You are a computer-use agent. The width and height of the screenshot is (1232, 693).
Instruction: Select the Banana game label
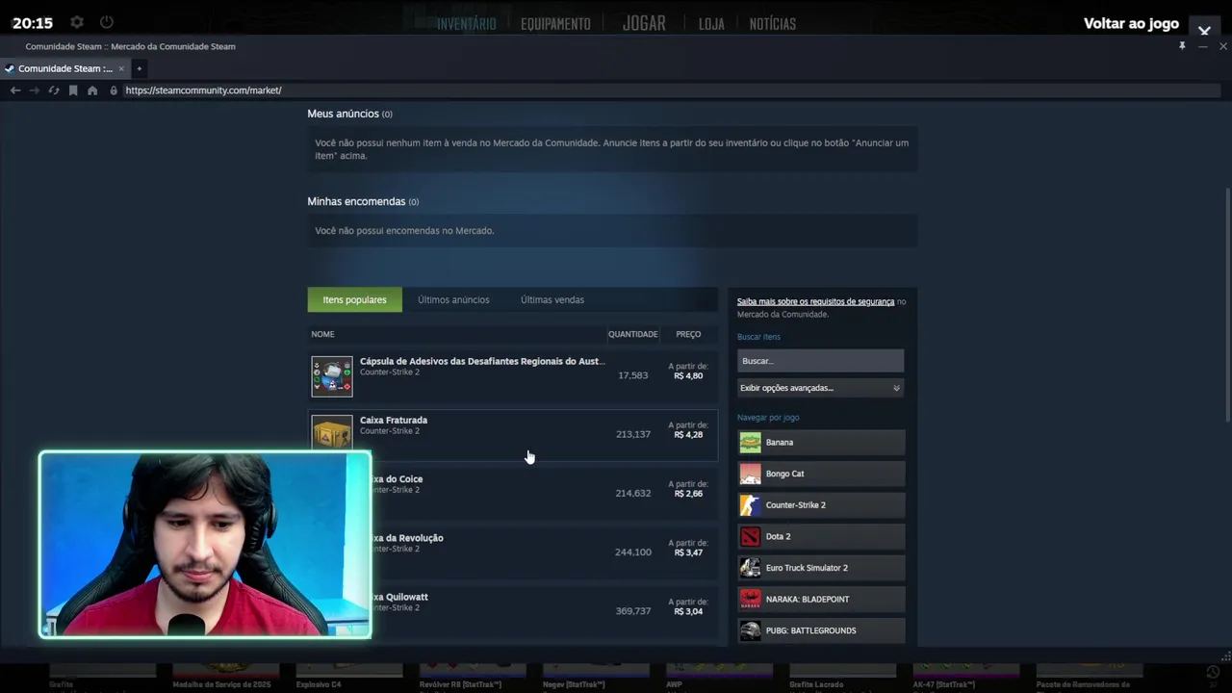780,443
